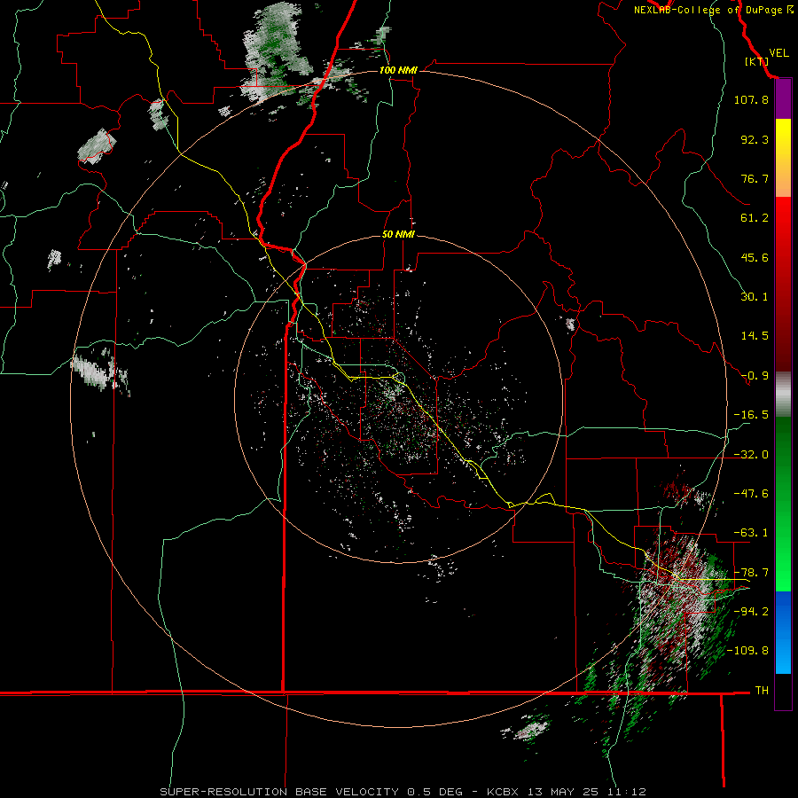
Task: Click the 45.6 legend value
Action: (x=755, y=257)
